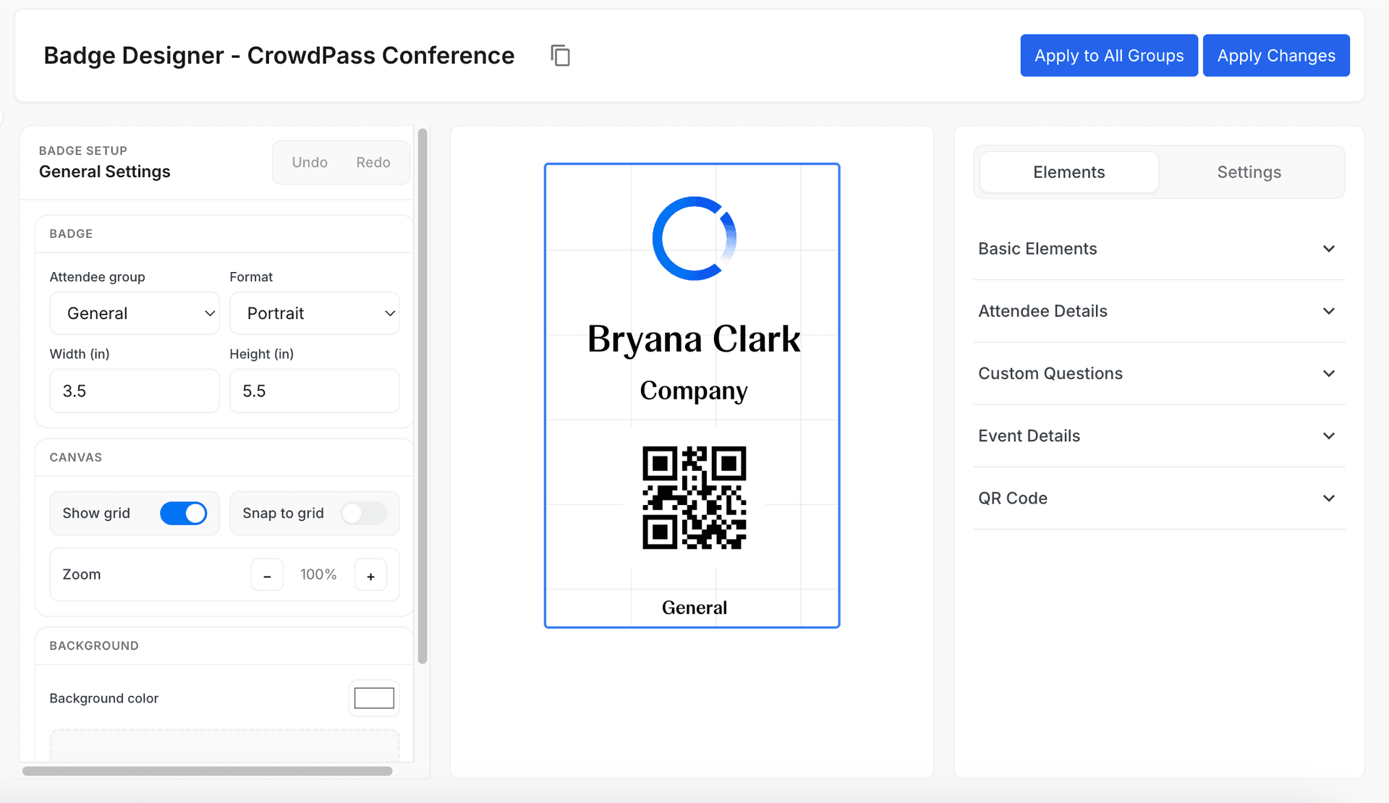1389x803 pixels.
Task: Expand the Event Details section
Action: [x=1158, y=436]
